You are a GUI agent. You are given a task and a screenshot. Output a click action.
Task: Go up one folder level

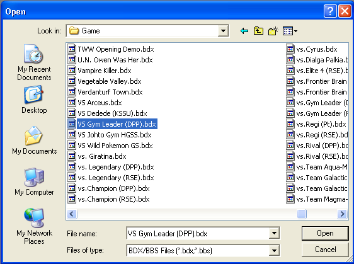point(258,31)
